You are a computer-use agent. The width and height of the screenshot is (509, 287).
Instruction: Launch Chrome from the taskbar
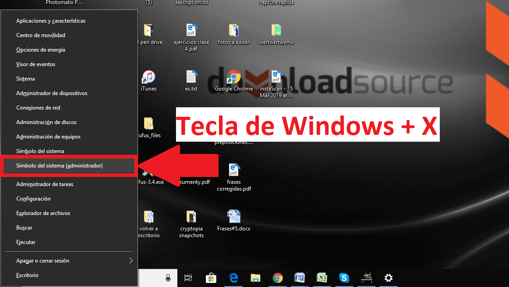277,278
